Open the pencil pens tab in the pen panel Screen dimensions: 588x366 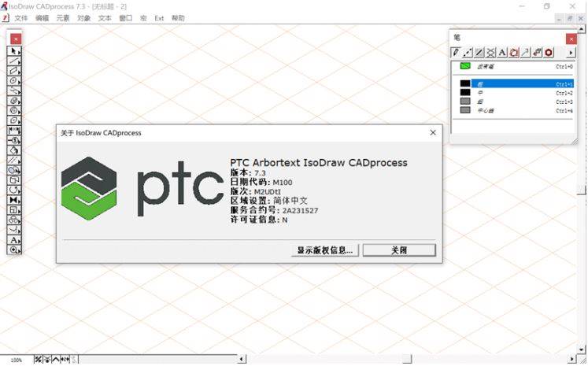tap(456, 53)
